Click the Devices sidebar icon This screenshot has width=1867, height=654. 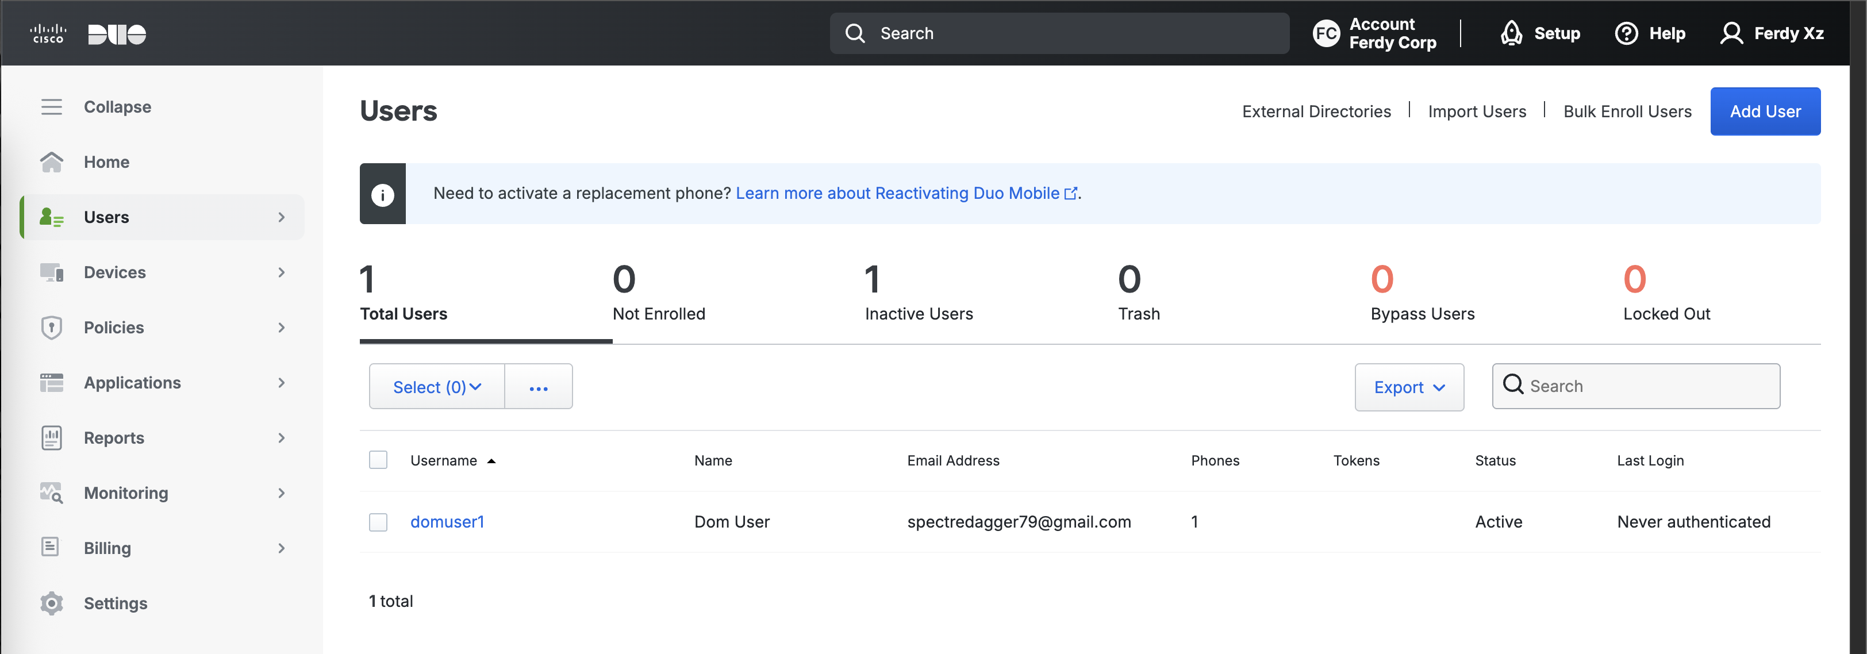point(51,272)
